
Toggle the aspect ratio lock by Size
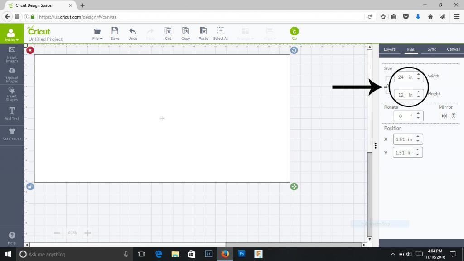click(386, 87)
